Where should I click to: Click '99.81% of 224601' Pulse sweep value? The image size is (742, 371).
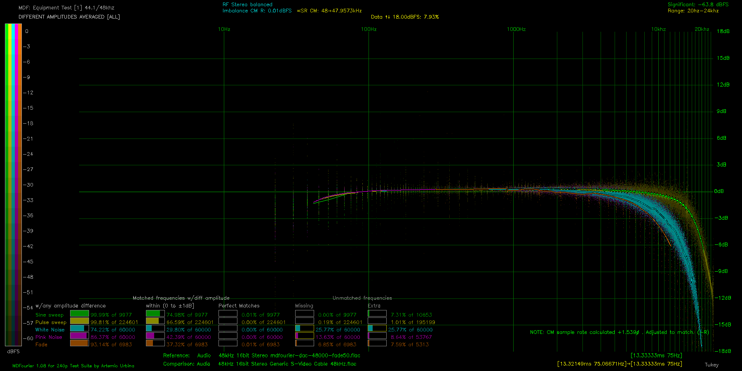point(115,322)
